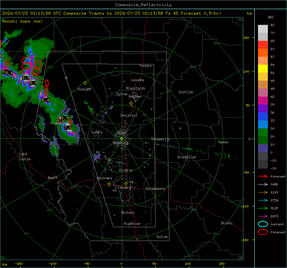This screenshot has height=268, width=287.
Task: Select the 80 dBZ light gray swatch
Action: [x=263, y=29]
